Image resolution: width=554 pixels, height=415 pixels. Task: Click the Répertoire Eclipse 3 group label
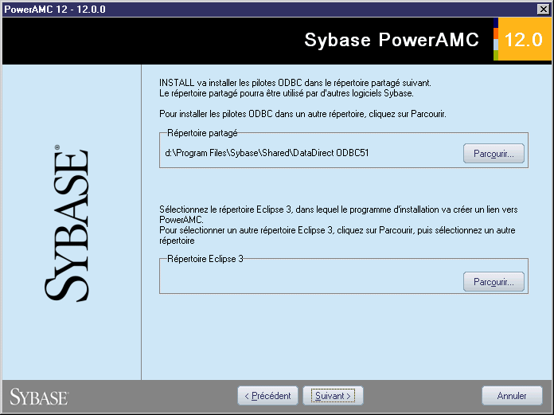coord(205,259)
